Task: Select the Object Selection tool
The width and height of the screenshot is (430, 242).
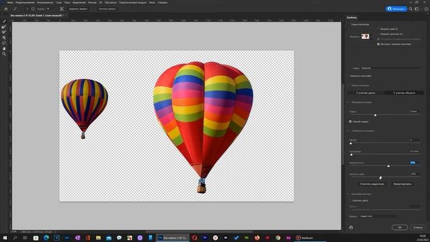Action: [x=4, y=38]
